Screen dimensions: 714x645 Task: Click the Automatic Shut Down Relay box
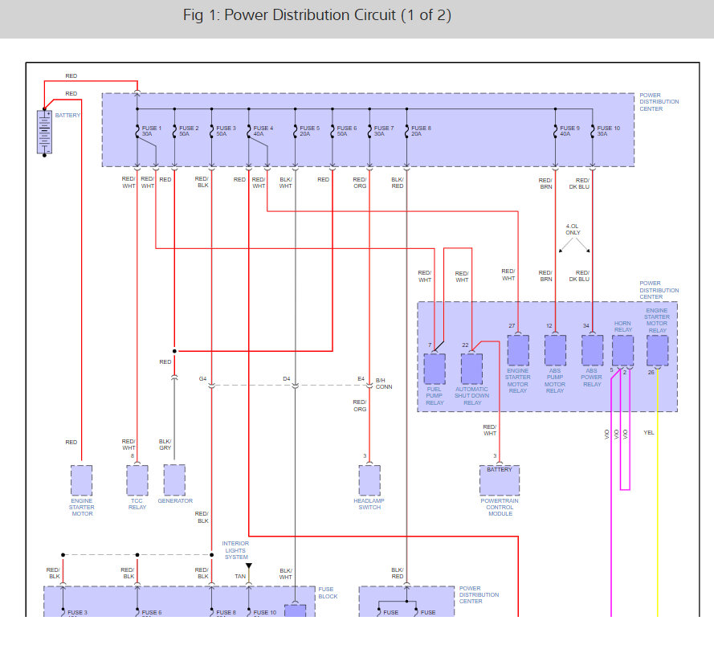471,369
